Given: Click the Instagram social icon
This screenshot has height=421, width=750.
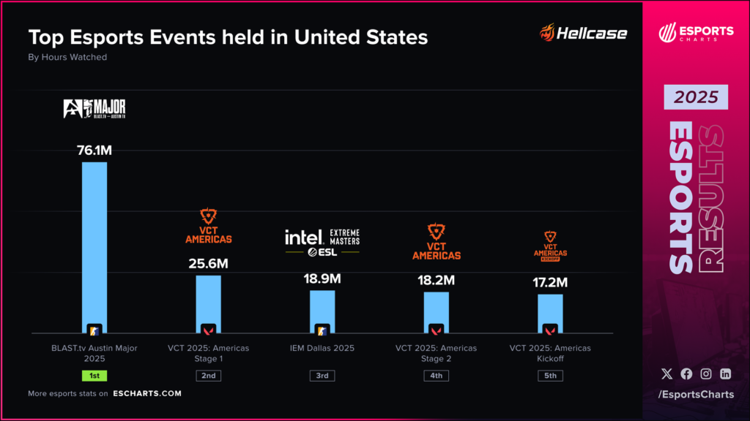Looking at the screenshot, I should pos(706,373).
